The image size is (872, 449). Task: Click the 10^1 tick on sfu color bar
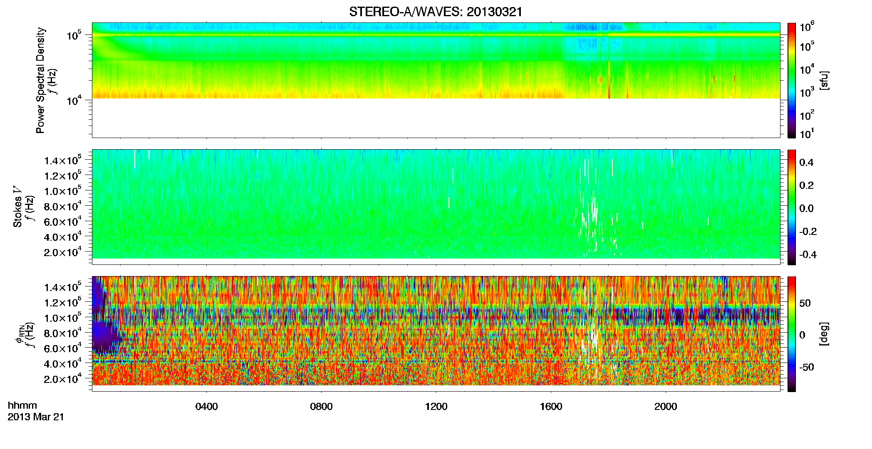coord(807,134)
